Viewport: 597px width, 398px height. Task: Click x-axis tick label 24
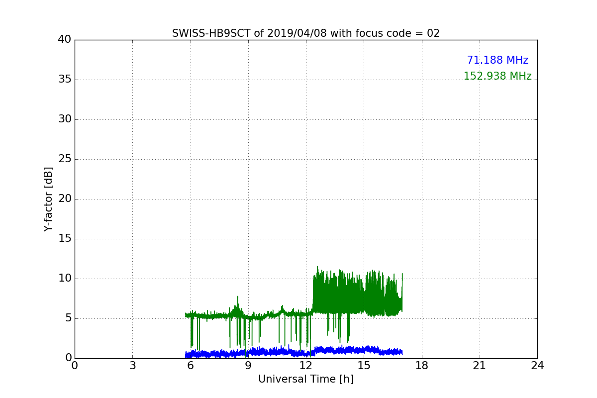coord(537,366)
